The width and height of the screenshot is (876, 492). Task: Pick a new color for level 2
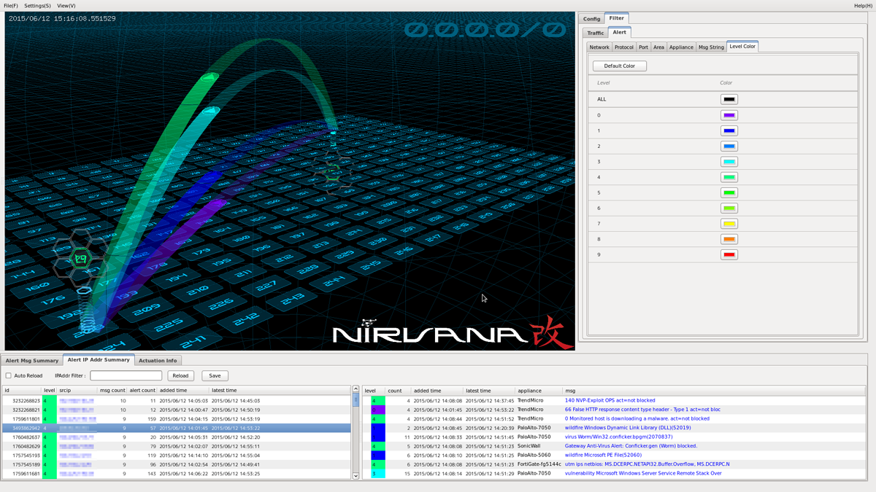(x=729, y=147)
